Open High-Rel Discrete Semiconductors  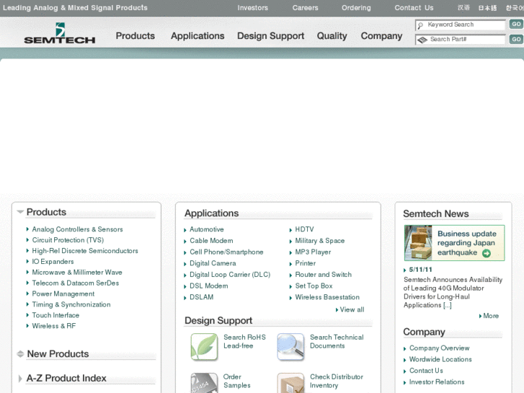click(x=85, y=251)
